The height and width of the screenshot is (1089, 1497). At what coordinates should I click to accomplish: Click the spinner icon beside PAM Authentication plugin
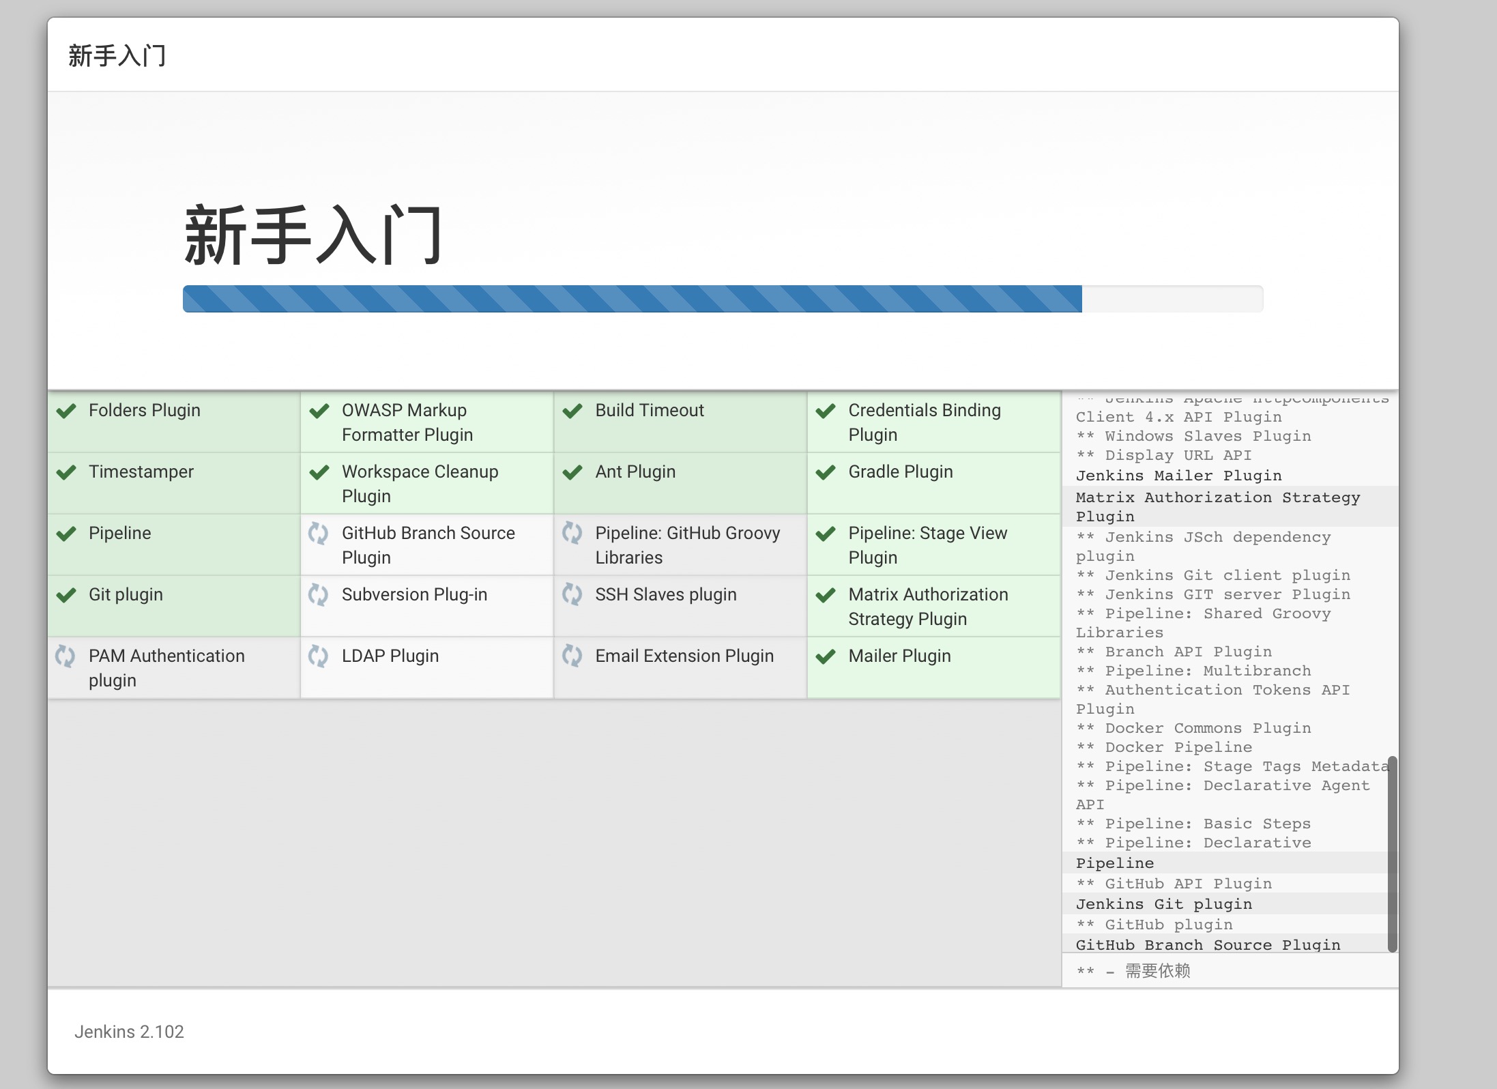pos(66,656)
